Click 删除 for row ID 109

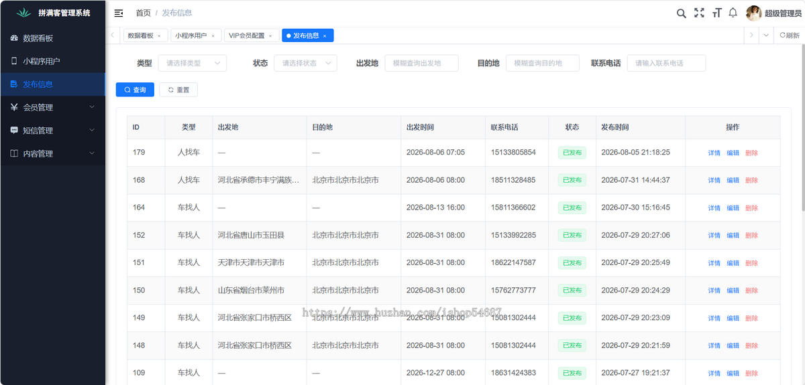751,373
